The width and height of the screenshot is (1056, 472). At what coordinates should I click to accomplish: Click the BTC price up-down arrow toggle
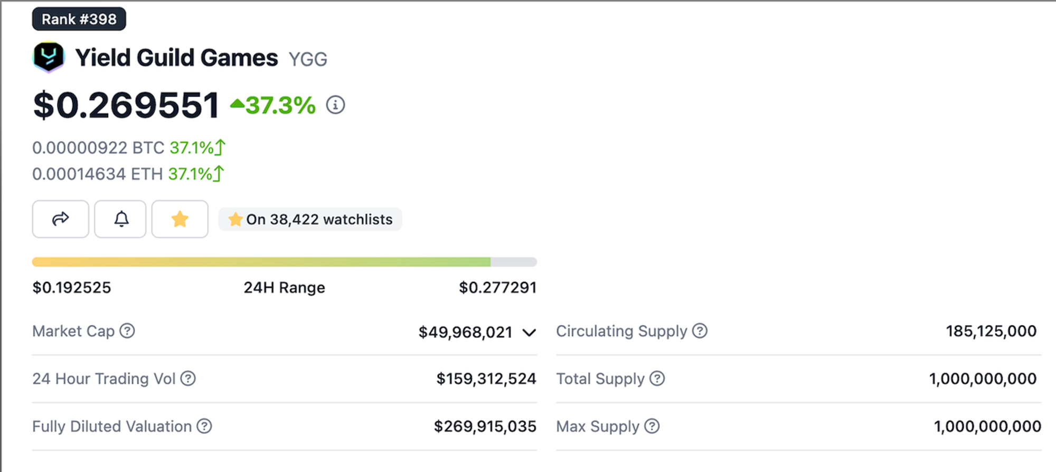tap(220, 147)
